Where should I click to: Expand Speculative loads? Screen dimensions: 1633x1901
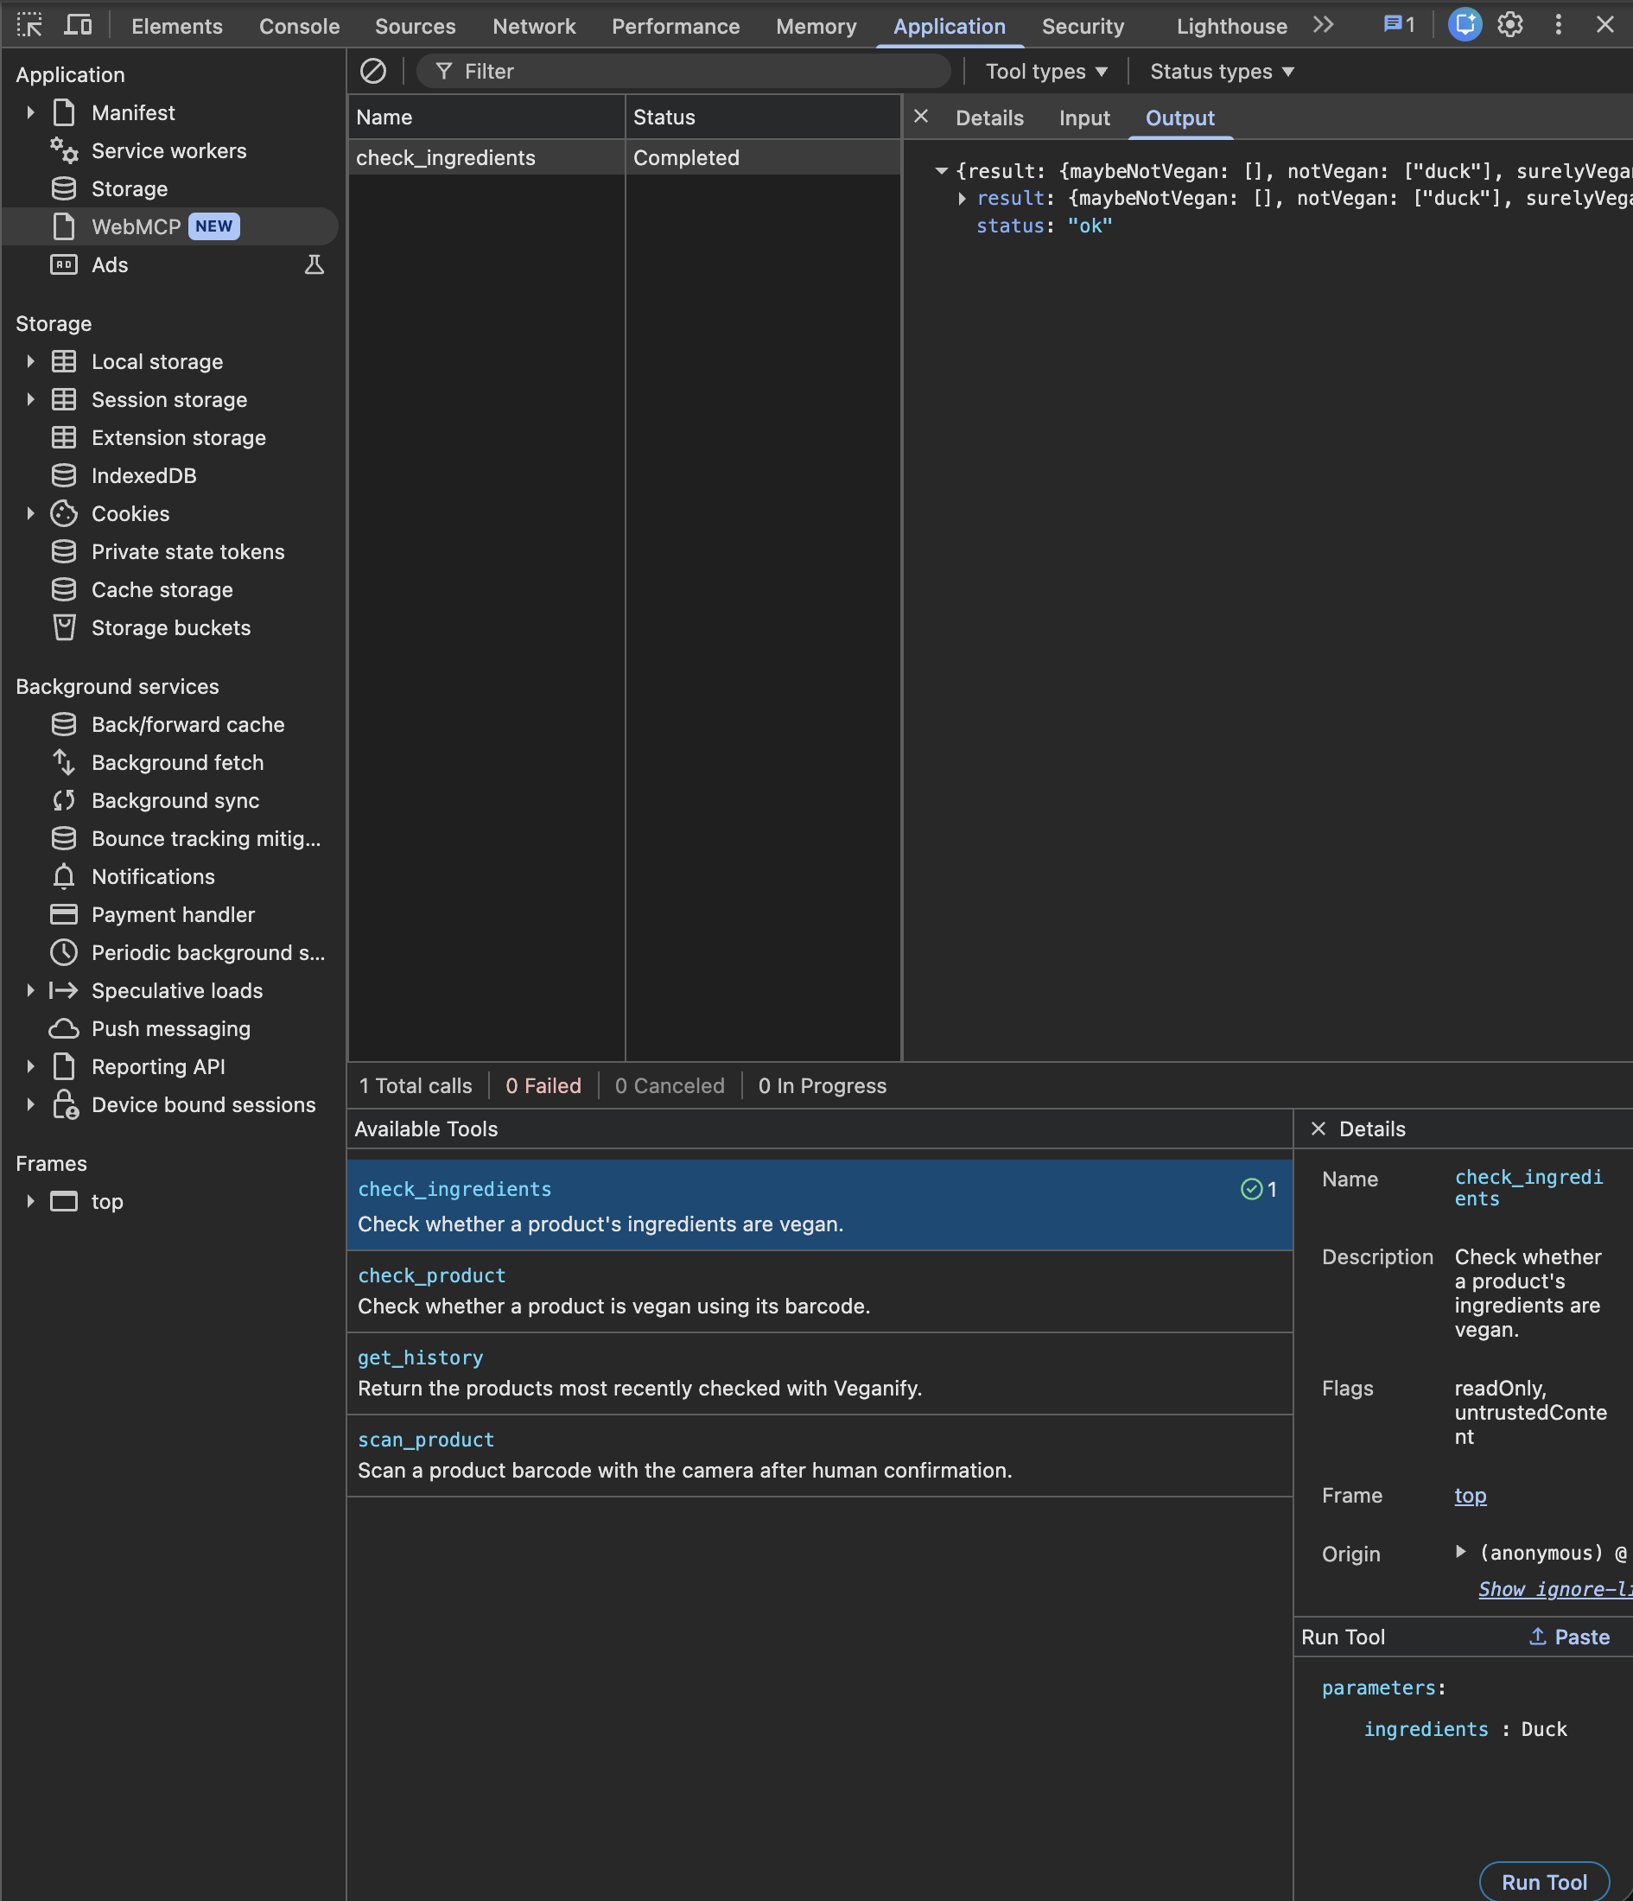click(x=30, y=990)
